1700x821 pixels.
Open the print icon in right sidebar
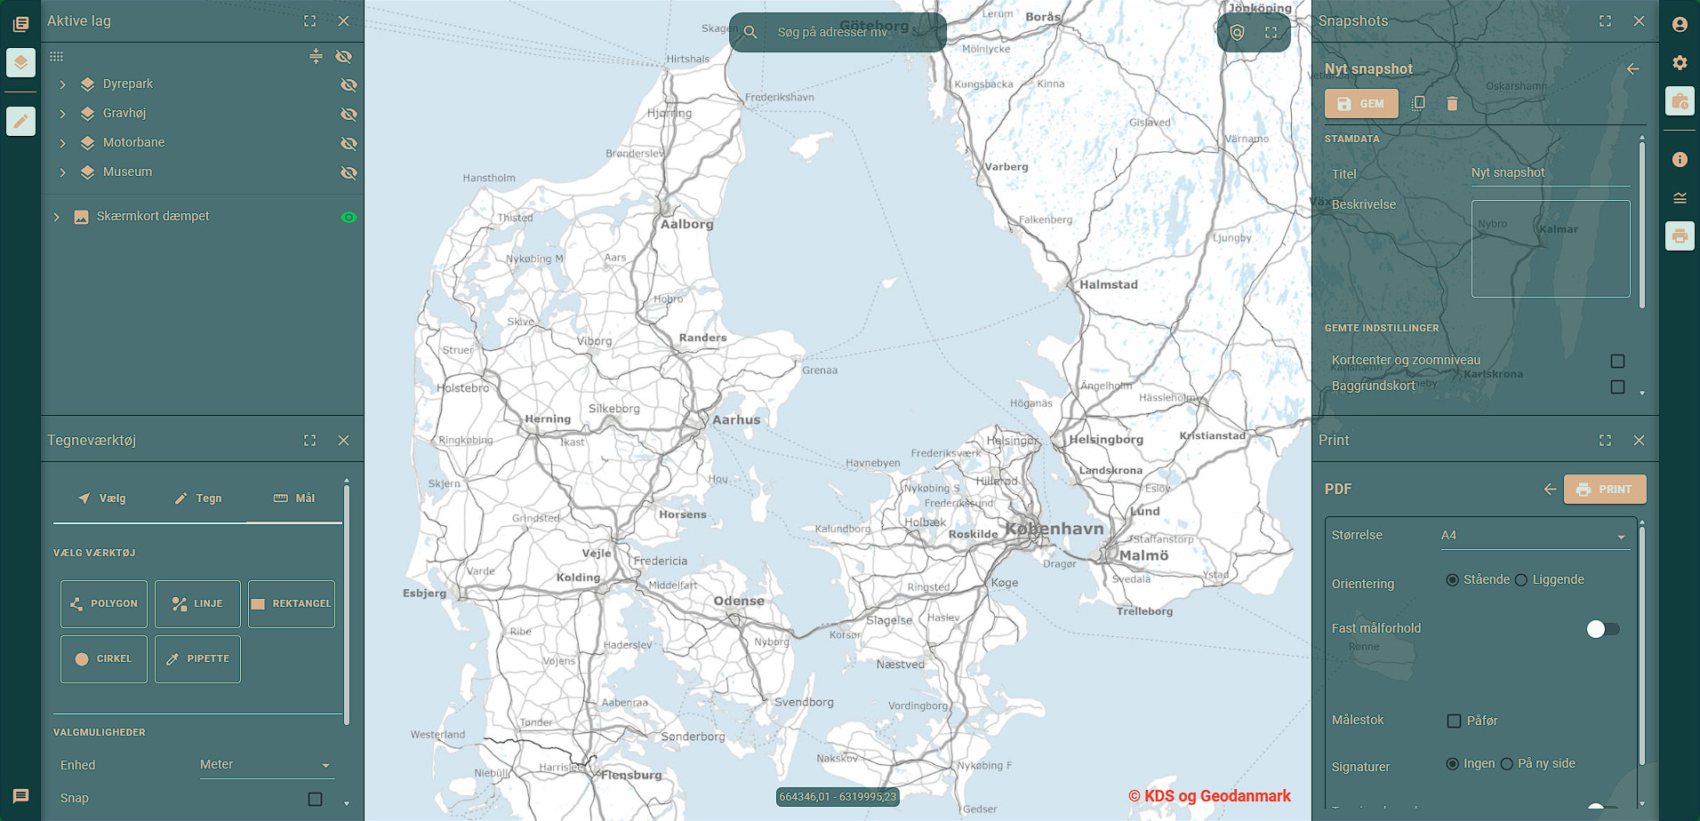pyautogui.click(x=1679, y=236)
